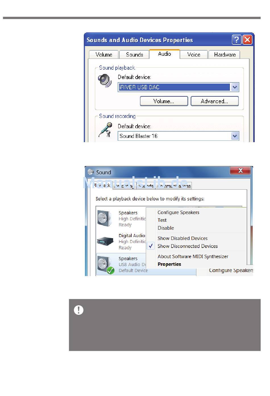This screenshot has width=270, height=396.
Task: Click the Volume... button
Action: (x=164, y=101)
